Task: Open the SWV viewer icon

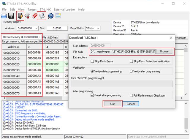Action: 58,16
